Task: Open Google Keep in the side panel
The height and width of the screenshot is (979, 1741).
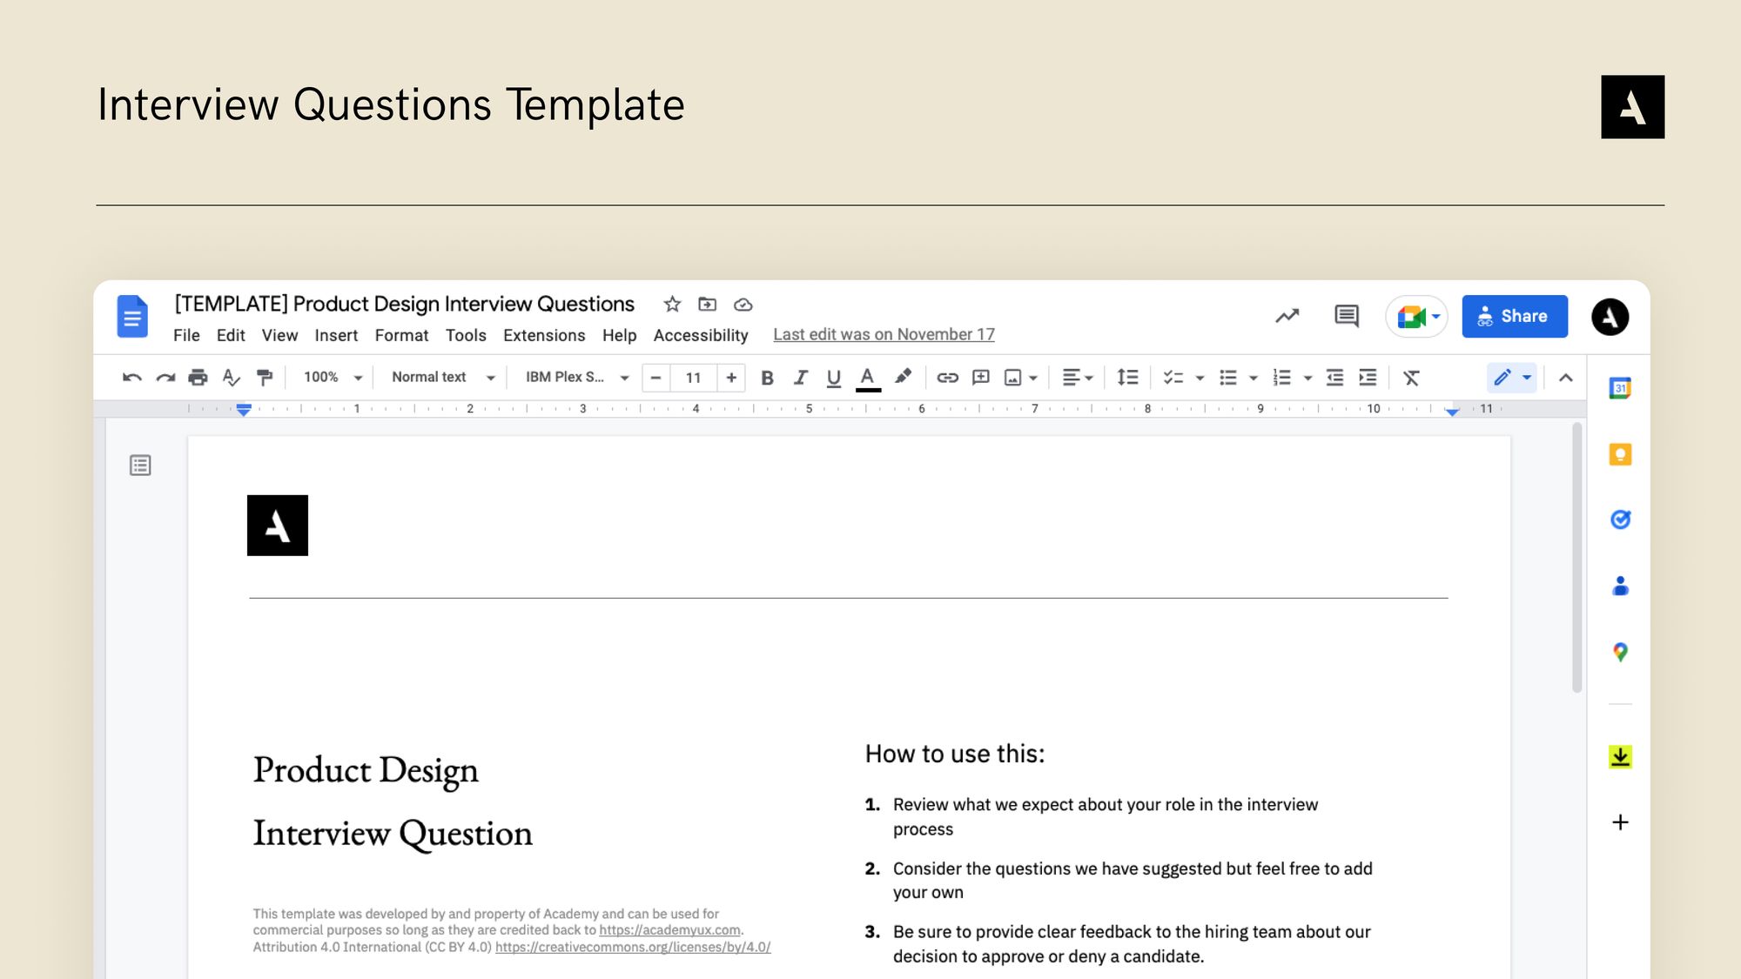Action: click(1619, 453)
